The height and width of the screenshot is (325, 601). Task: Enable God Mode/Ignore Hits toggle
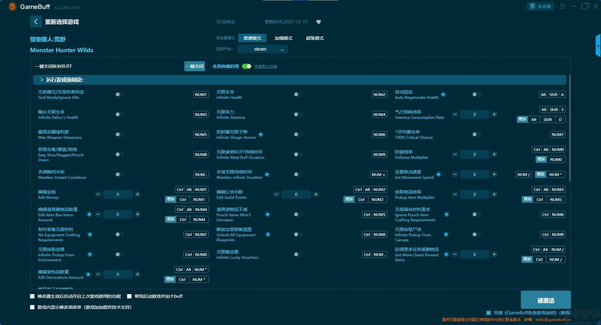(120, 94)
